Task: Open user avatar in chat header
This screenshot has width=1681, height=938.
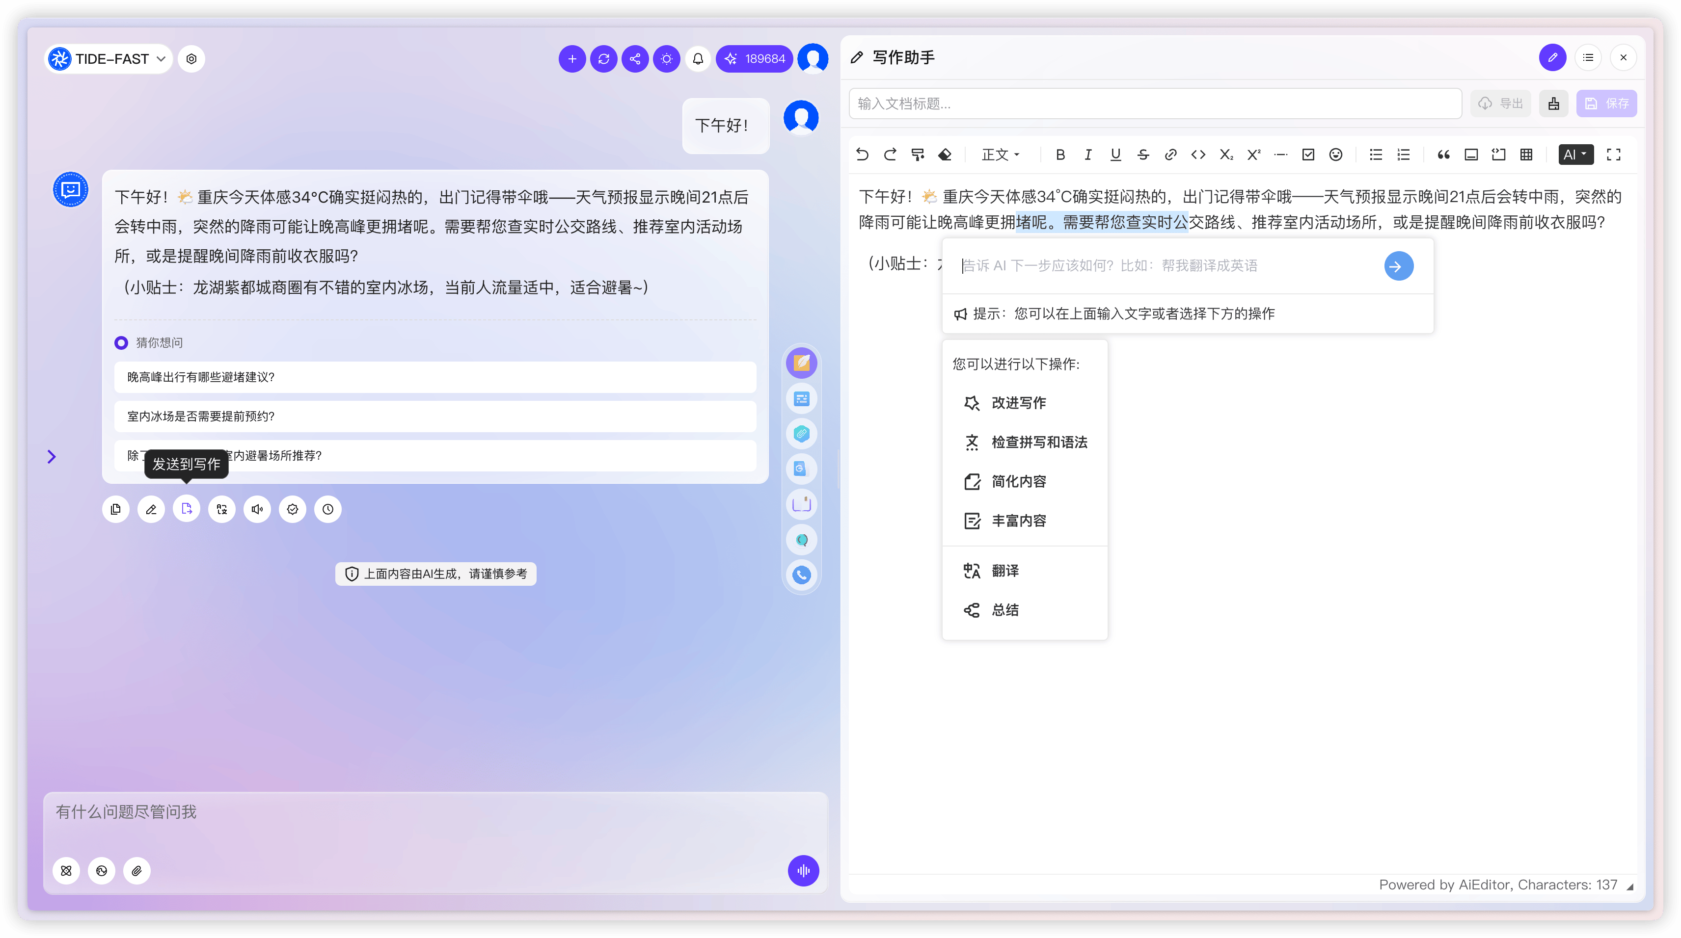Action: (813, 59)
